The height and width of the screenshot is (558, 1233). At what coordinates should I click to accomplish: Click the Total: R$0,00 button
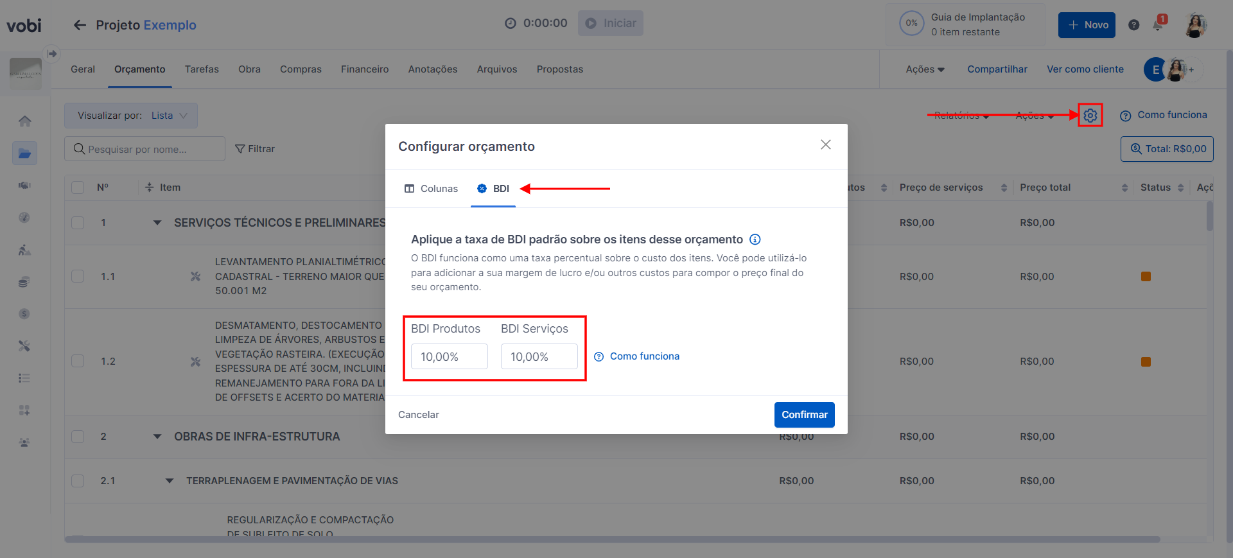[x=1167, y=149]
